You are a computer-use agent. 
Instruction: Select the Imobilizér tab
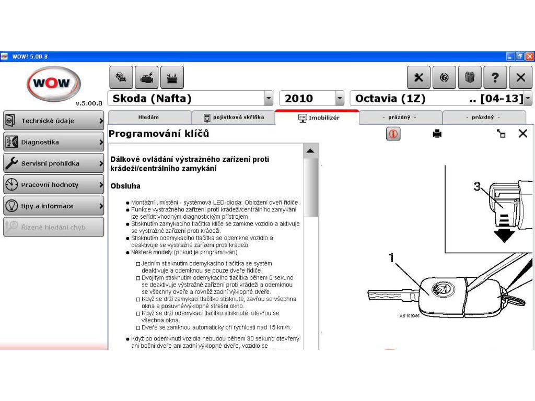click(x=317, y=117)
